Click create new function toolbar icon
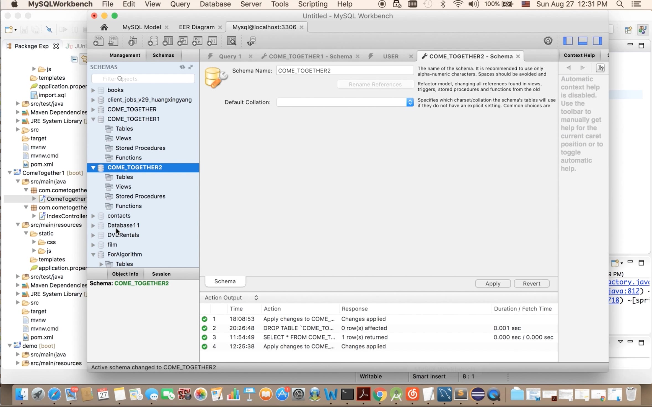 coord(212,41)
